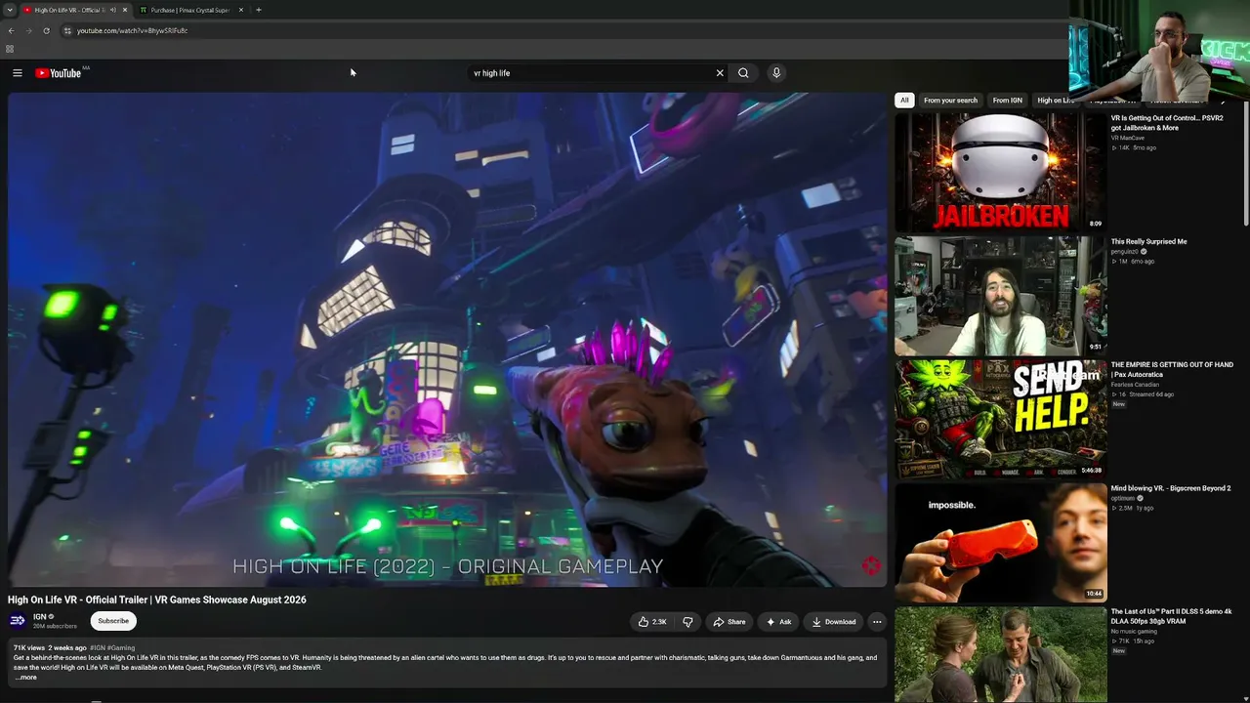Focus the 'vr high life' search field
The image size is (1250, 703).
click(591, 73)
